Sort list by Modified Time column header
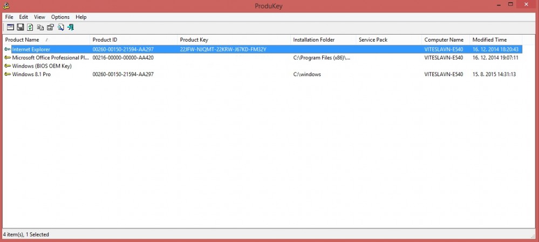The width and height of the screenshot is (539, 242). (x=489, y=40)
